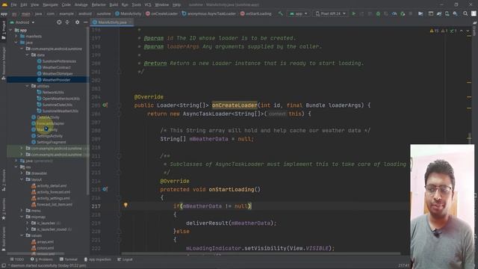Jump to next highlighted error arrow

click(x=468, y=31)
